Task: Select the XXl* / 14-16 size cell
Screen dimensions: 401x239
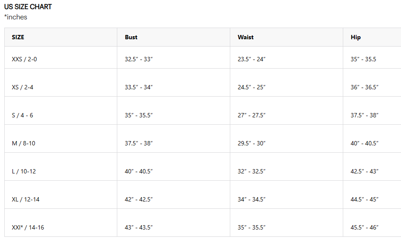Action: tap(28, 227)
